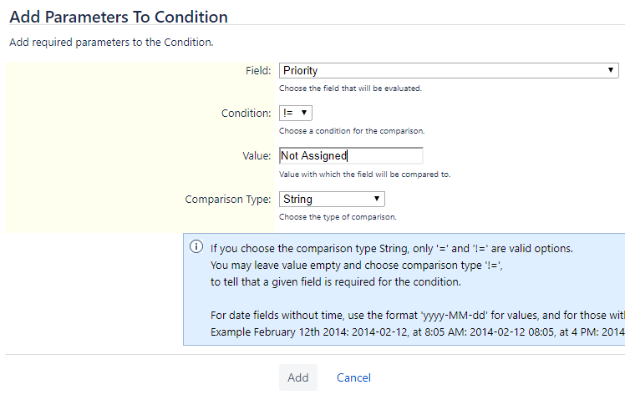
Task: Expand the Condition dropdown set to !=
Action: pos(295,113)
